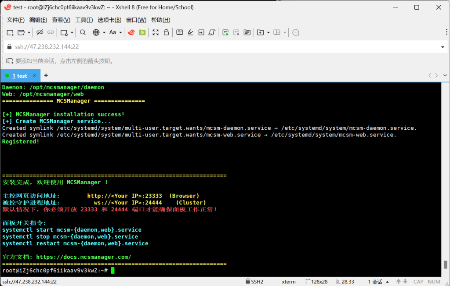450x286 pixels.
Task: Go to next tab with right chevron
Action: [436, 75]
